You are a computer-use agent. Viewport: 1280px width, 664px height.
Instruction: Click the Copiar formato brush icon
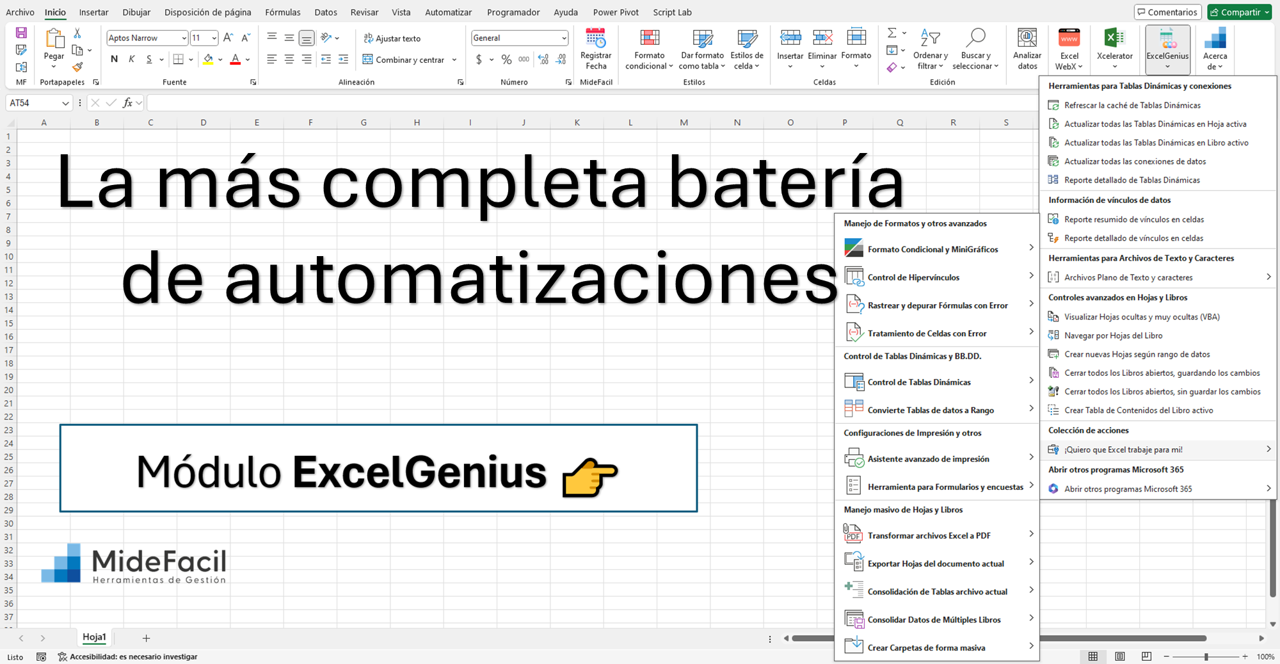click(77, 67)
